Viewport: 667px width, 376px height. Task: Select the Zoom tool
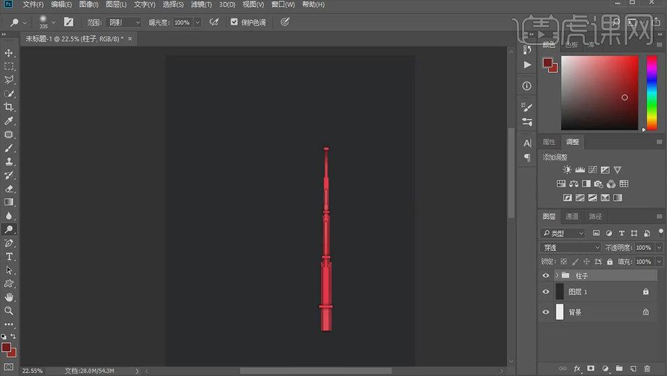coord(9,311)
